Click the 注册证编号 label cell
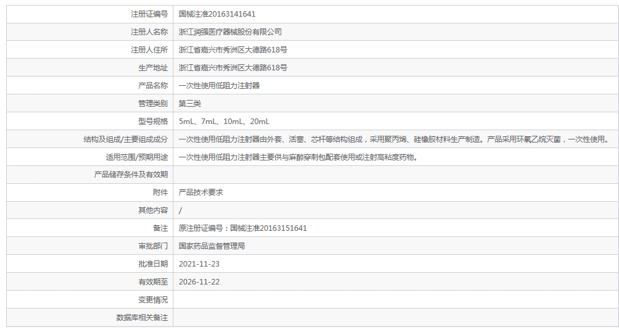 [89, 14]
